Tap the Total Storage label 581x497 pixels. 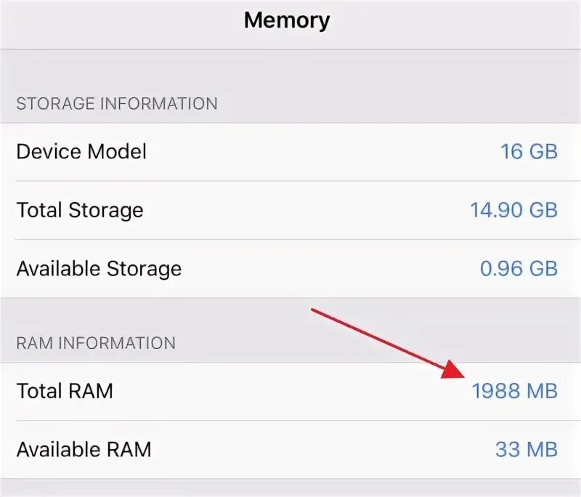click(80, 211)
